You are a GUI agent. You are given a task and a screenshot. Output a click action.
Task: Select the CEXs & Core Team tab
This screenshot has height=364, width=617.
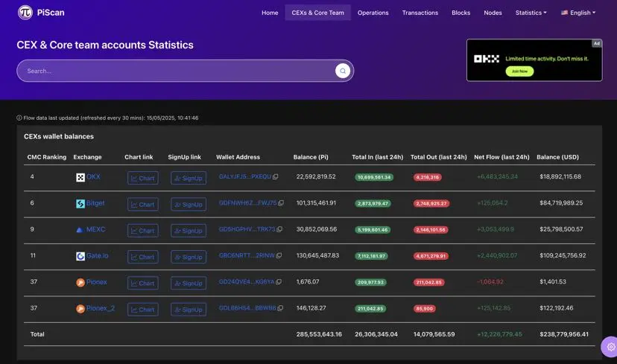pyautogui.click(x=318, y=13)
